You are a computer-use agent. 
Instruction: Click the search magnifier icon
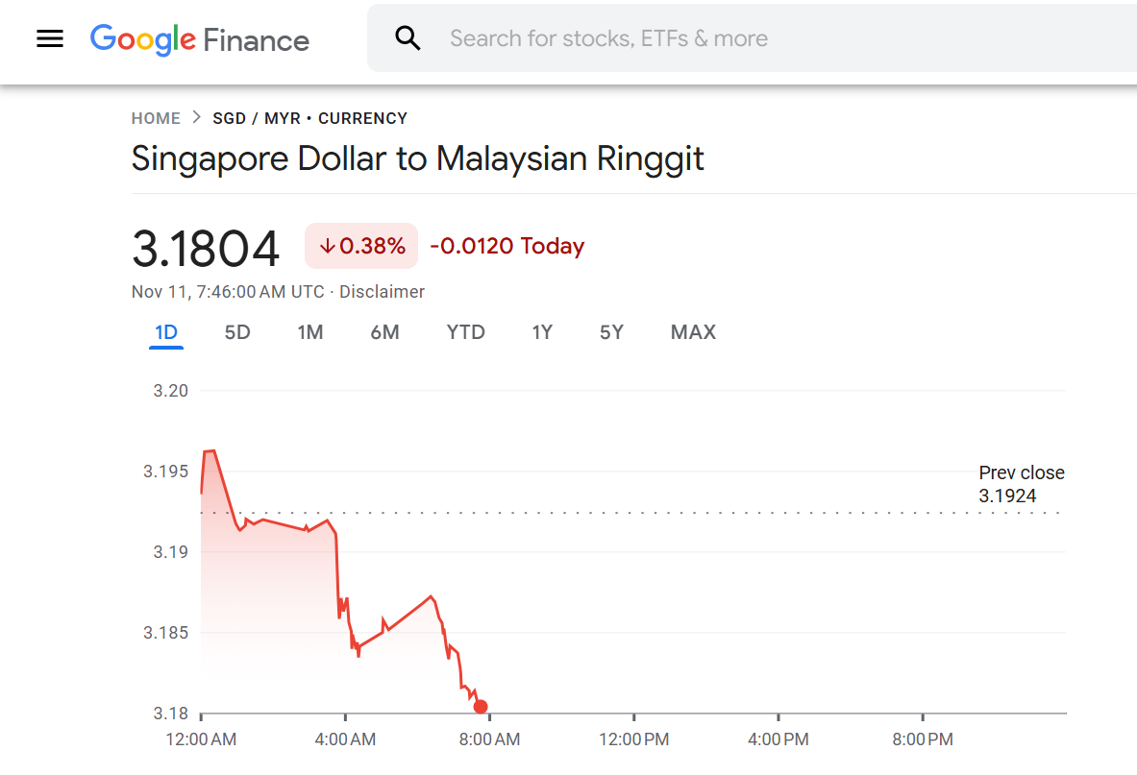[408, 38]
